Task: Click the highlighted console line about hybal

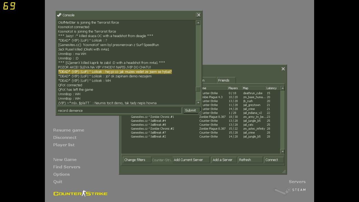Action: (115, 72)
